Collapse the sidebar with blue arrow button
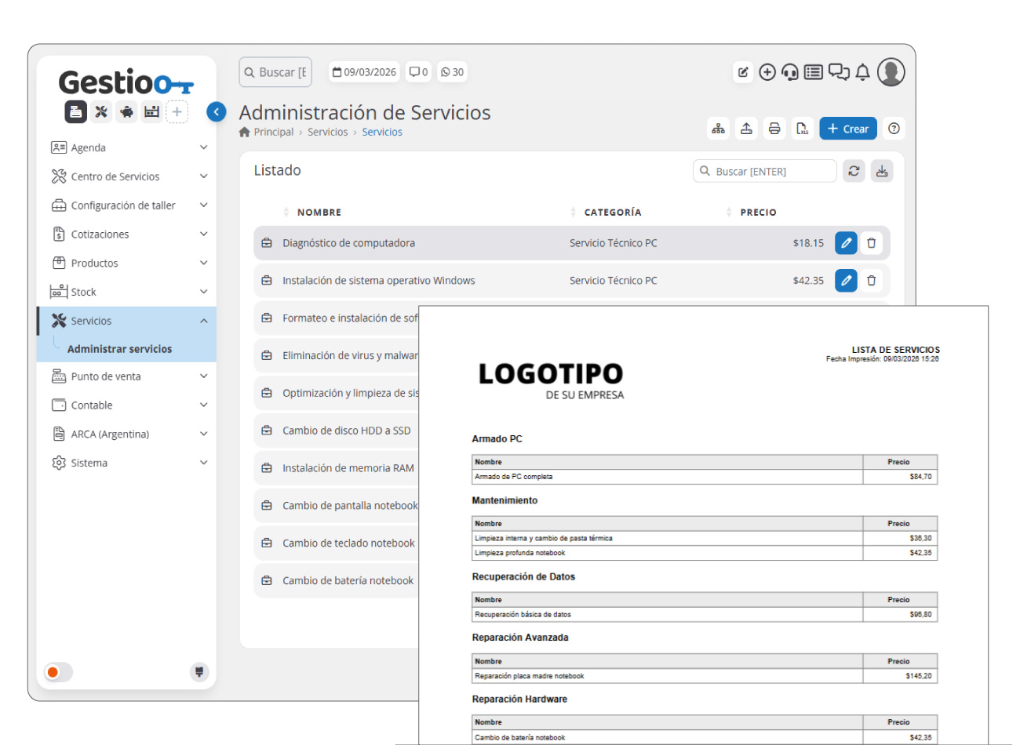 pyautogui.click(x=217, y=112)
